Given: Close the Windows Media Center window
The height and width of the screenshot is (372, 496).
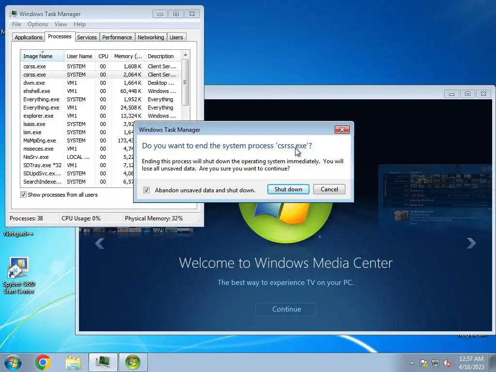Looking at the screenshot, I should click(484, 93).
